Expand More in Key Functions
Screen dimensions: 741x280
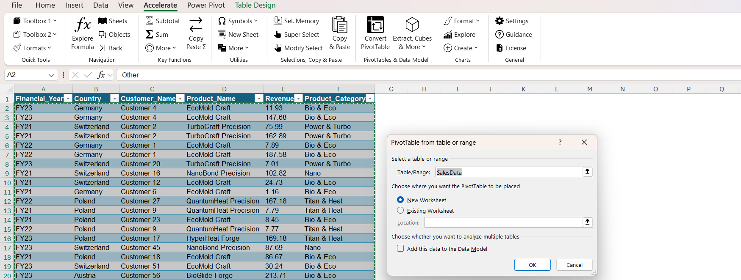(x=161, y=48)
